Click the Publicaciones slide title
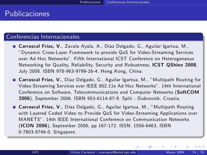The width and height of the screenshot is (207, 155). [27, 14]
